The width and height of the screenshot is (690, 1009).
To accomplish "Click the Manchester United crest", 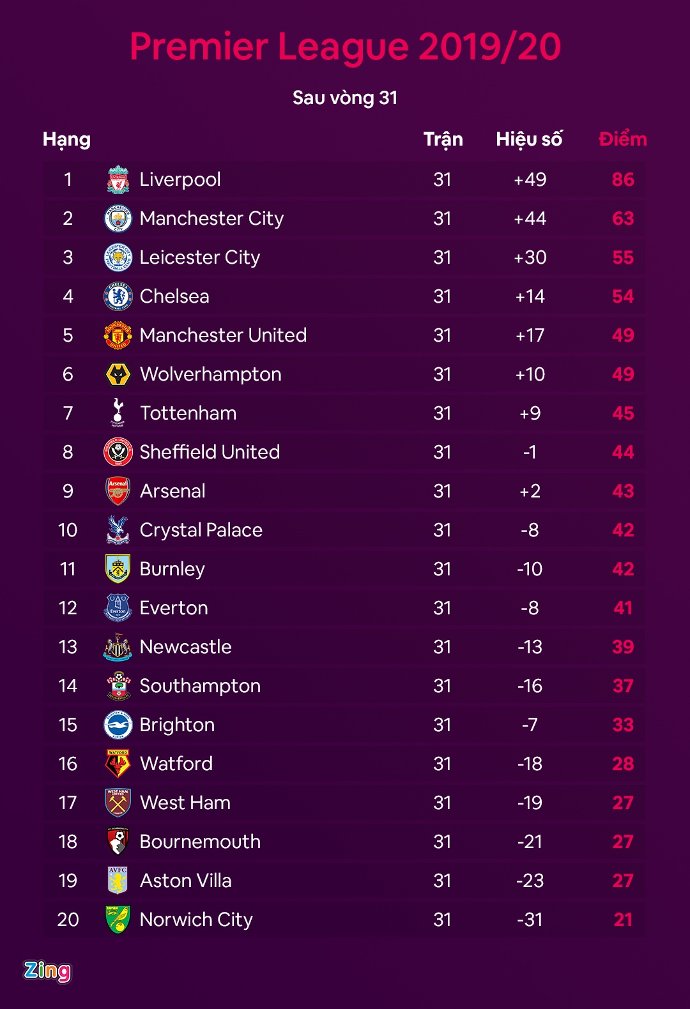I will click(x=118, y=335).
